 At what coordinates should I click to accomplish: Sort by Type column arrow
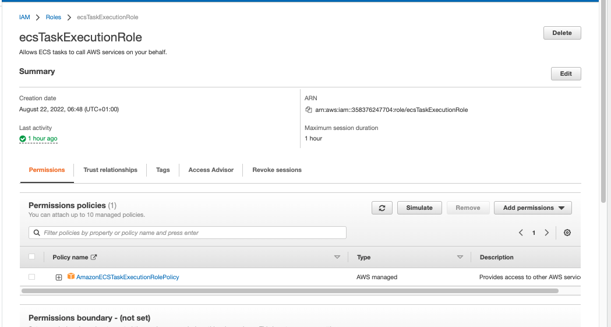click(x=460, y=257)
